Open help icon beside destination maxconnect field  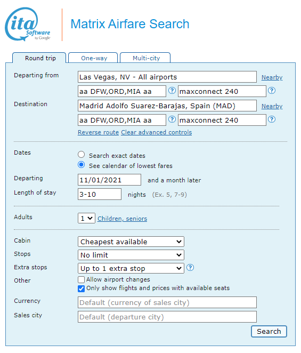click(272, 119)
